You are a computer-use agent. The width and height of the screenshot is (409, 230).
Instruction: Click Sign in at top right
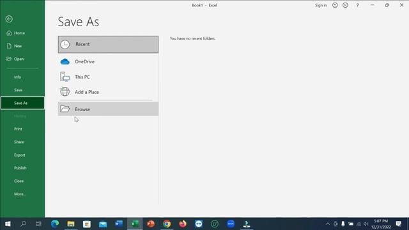(x=321, y=5)
